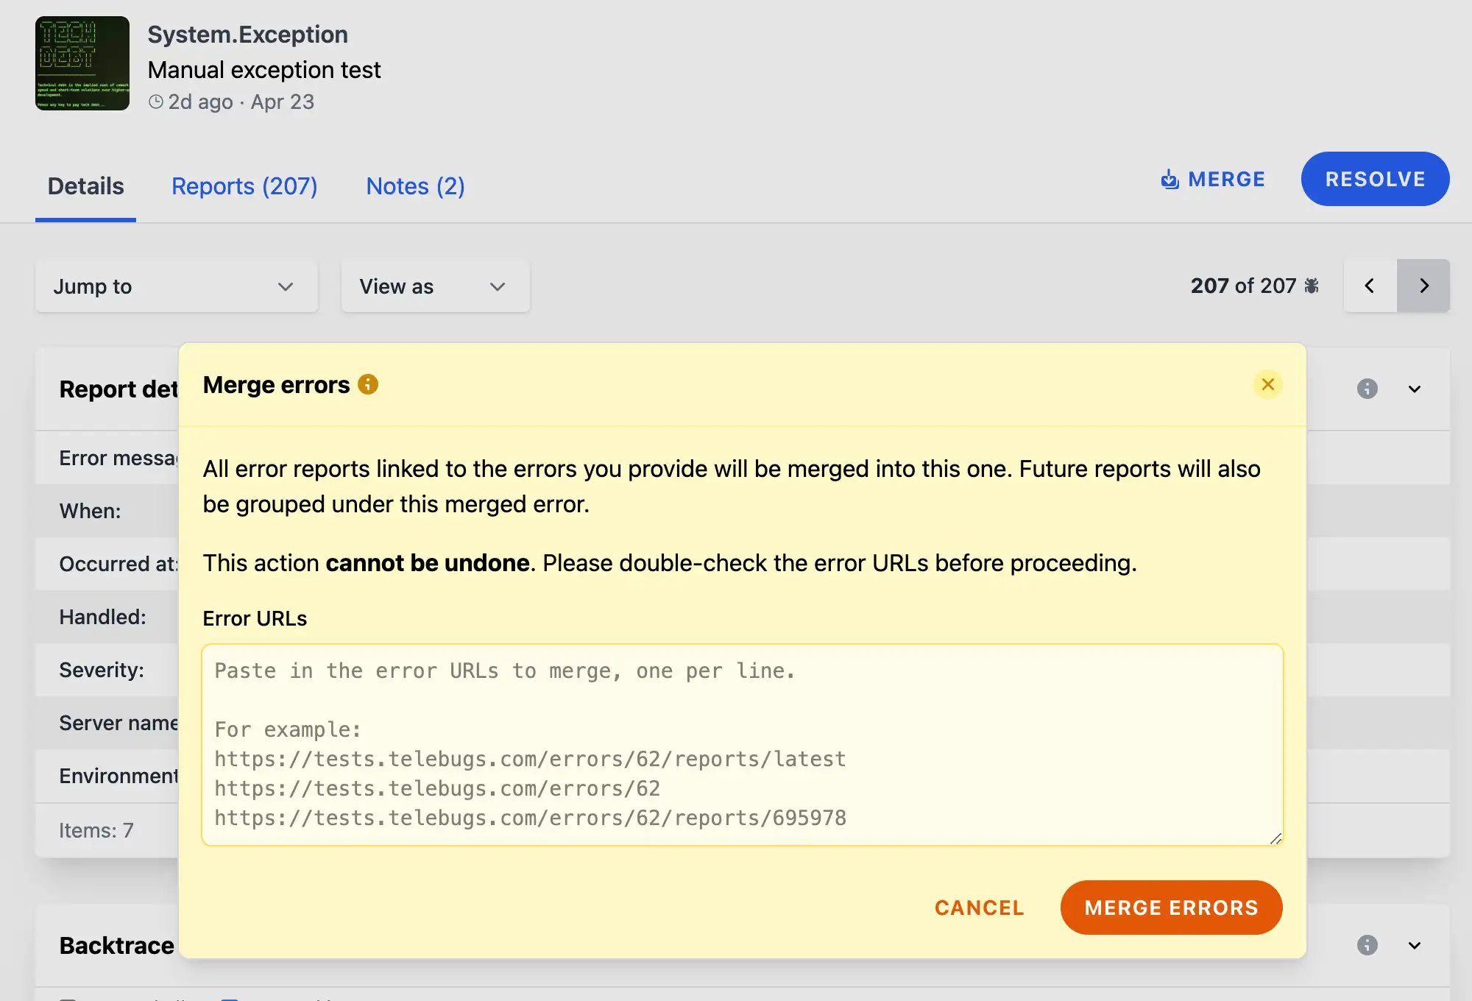Collapse the Backtrace panel chevron
The height and width of the screenshot is (1001, 1472).
pos(1415,945)
